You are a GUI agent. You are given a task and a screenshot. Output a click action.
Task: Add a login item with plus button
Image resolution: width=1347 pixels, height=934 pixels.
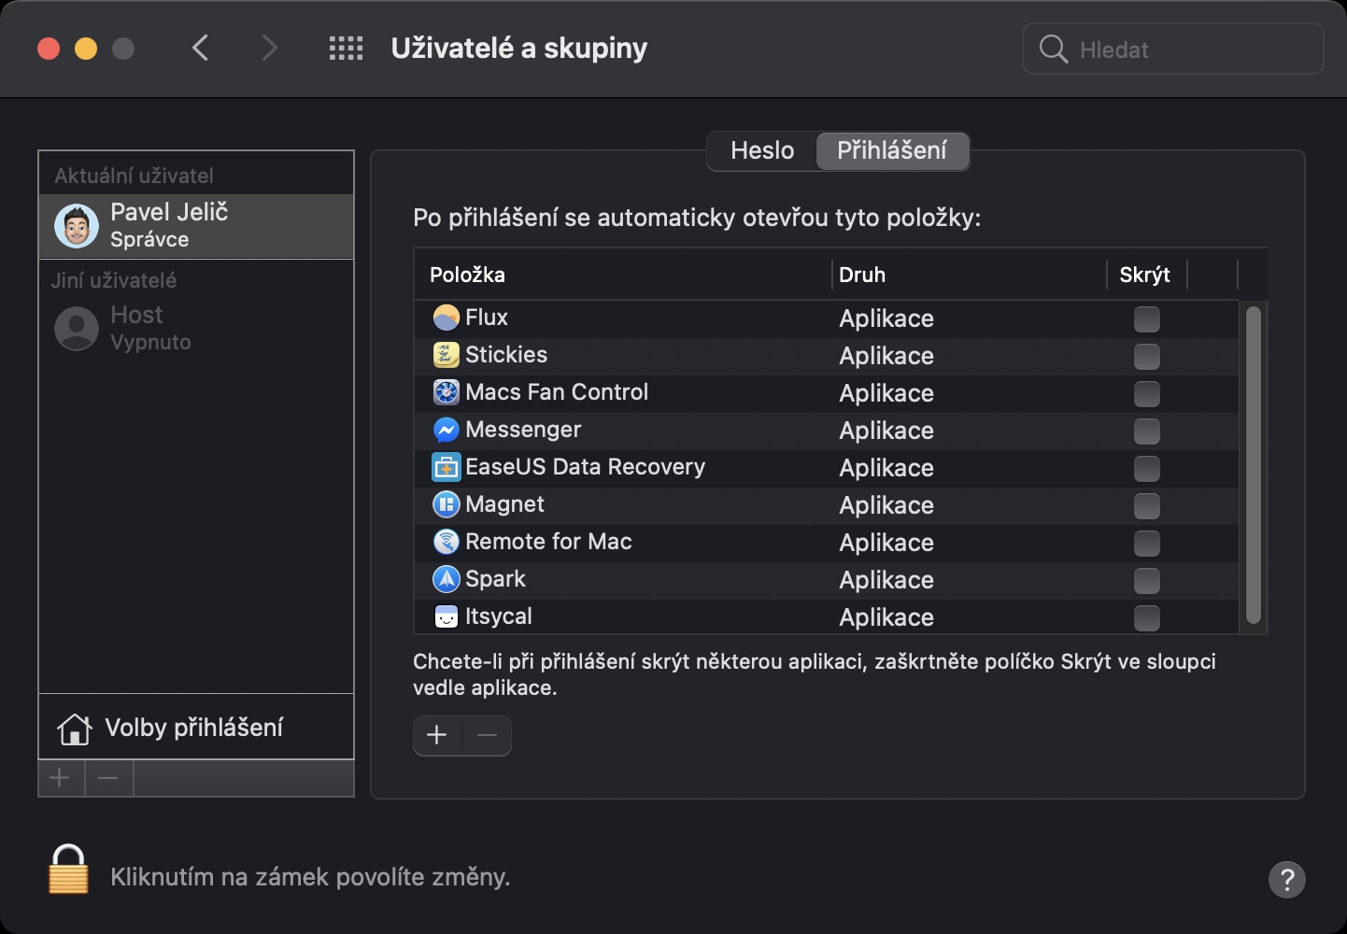tap(437, 736)
